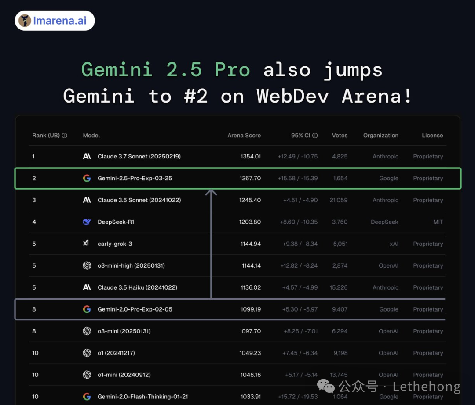Click the info icon next to 95% CI
This screenshot has height=405, width=475.
tap(315, 136)
